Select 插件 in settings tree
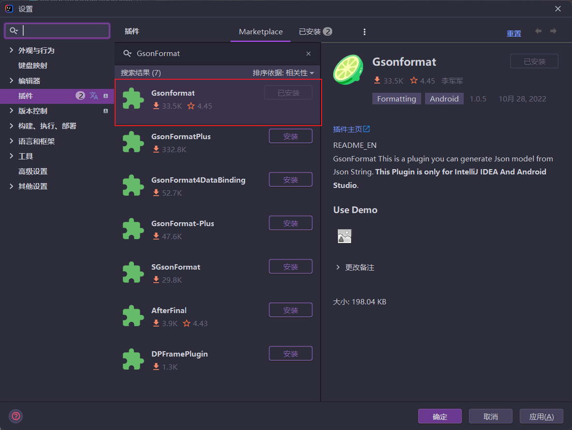This screenshot has height=430, width=572. pyautogui.click(x=26, y=96)
